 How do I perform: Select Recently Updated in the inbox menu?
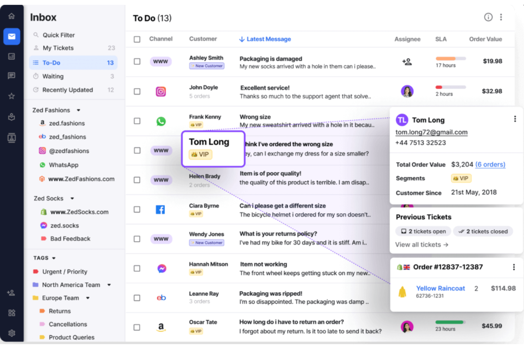(x=67, y=90)
